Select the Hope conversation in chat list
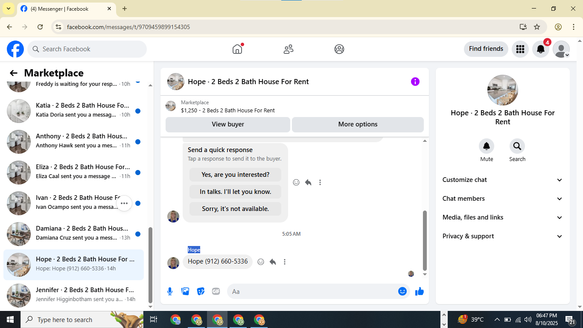 click(x=74, y=265)
